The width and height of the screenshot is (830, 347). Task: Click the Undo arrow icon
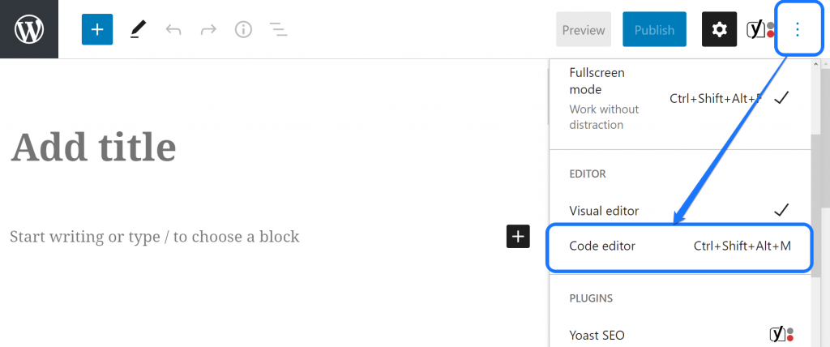[x=173, y=30]
